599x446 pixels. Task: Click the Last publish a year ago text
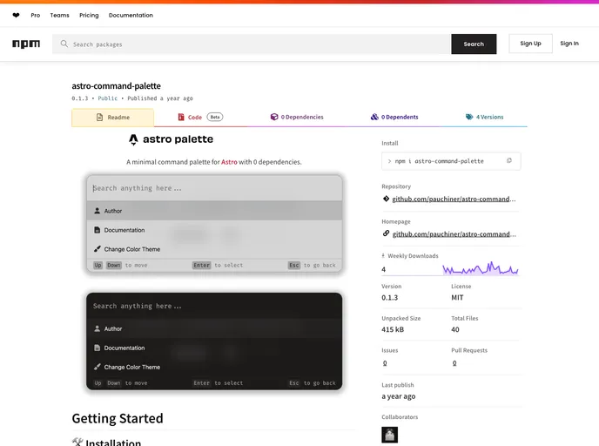click(399, 396)
